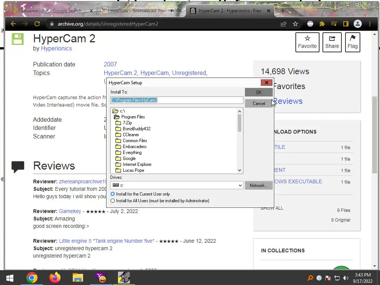Click folder list scrollbar down arrow

tap(239, 170)
